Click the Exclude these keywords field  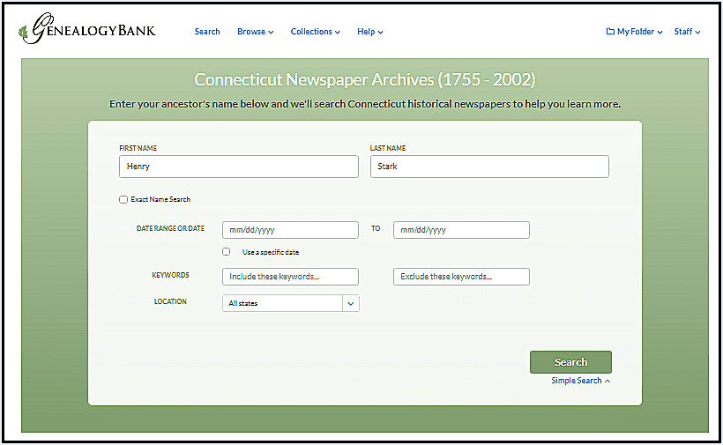tap(461, 277)
